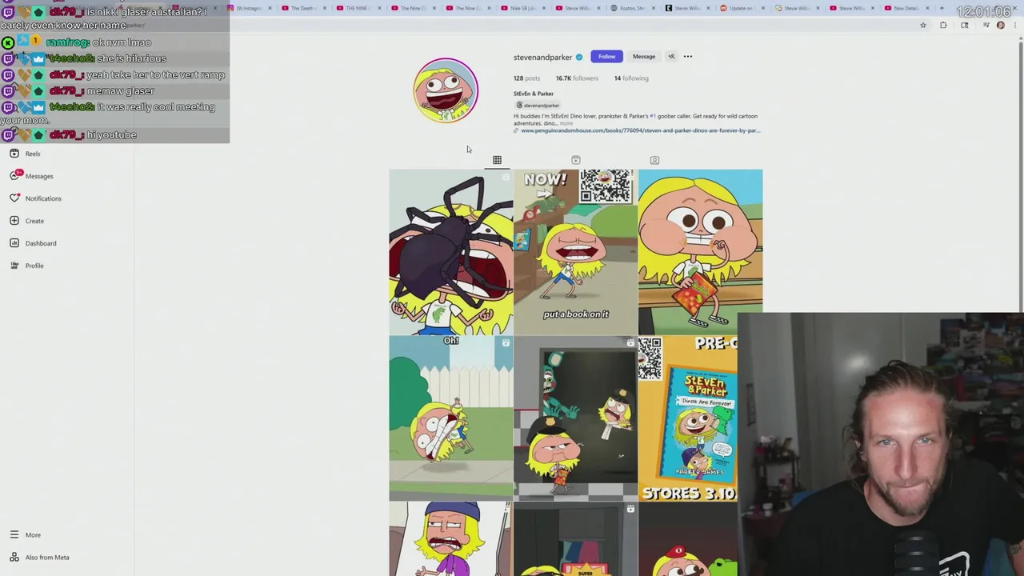Viewport: 1024px width, 576px height.
Task: Open a new browser tab
Action: pos(942,8)
